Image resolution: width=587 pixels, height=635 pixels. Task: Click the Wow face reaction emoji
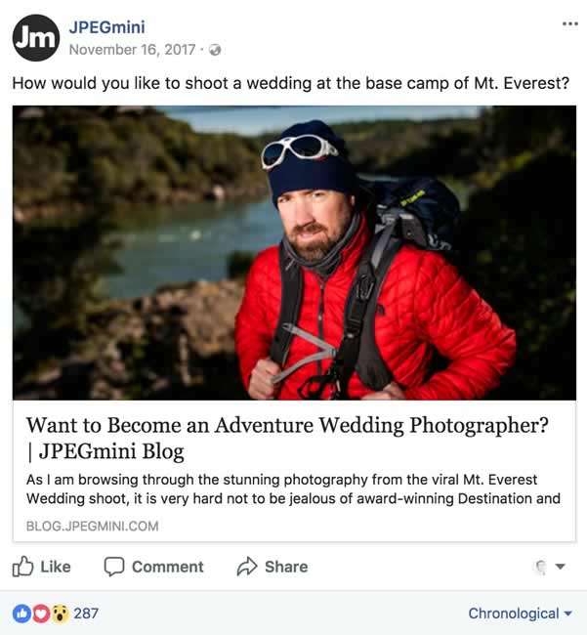tap(59, 614)
